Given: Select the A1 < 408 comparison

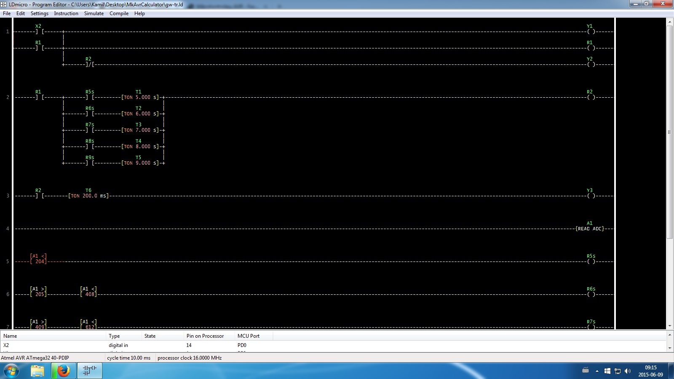Looking at the screenshot, I should coord(88,292).
